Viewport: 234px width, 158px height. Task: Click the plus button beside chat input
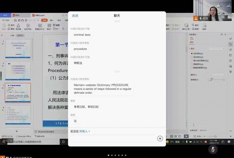click(x=160, y=139)
